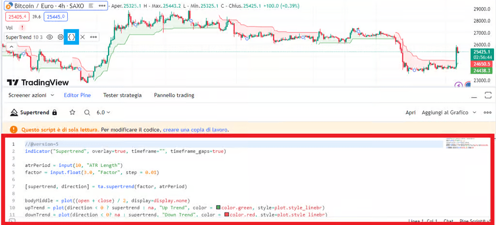496x225 pixels.
Task: Click the green 24438.3 price label
Action: (x=481, y=71)
